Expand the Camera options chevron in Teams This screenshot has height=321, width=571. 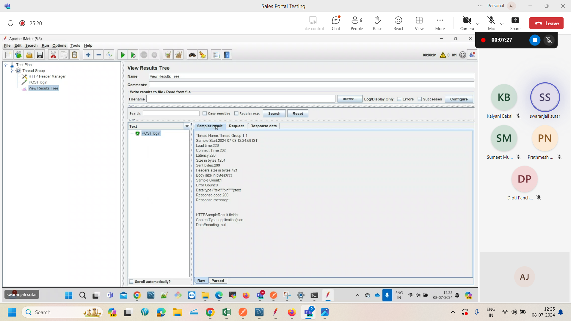point(478,24)
